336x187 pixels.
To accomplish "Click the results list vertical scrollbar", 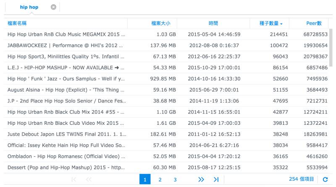I will point(331,48).
